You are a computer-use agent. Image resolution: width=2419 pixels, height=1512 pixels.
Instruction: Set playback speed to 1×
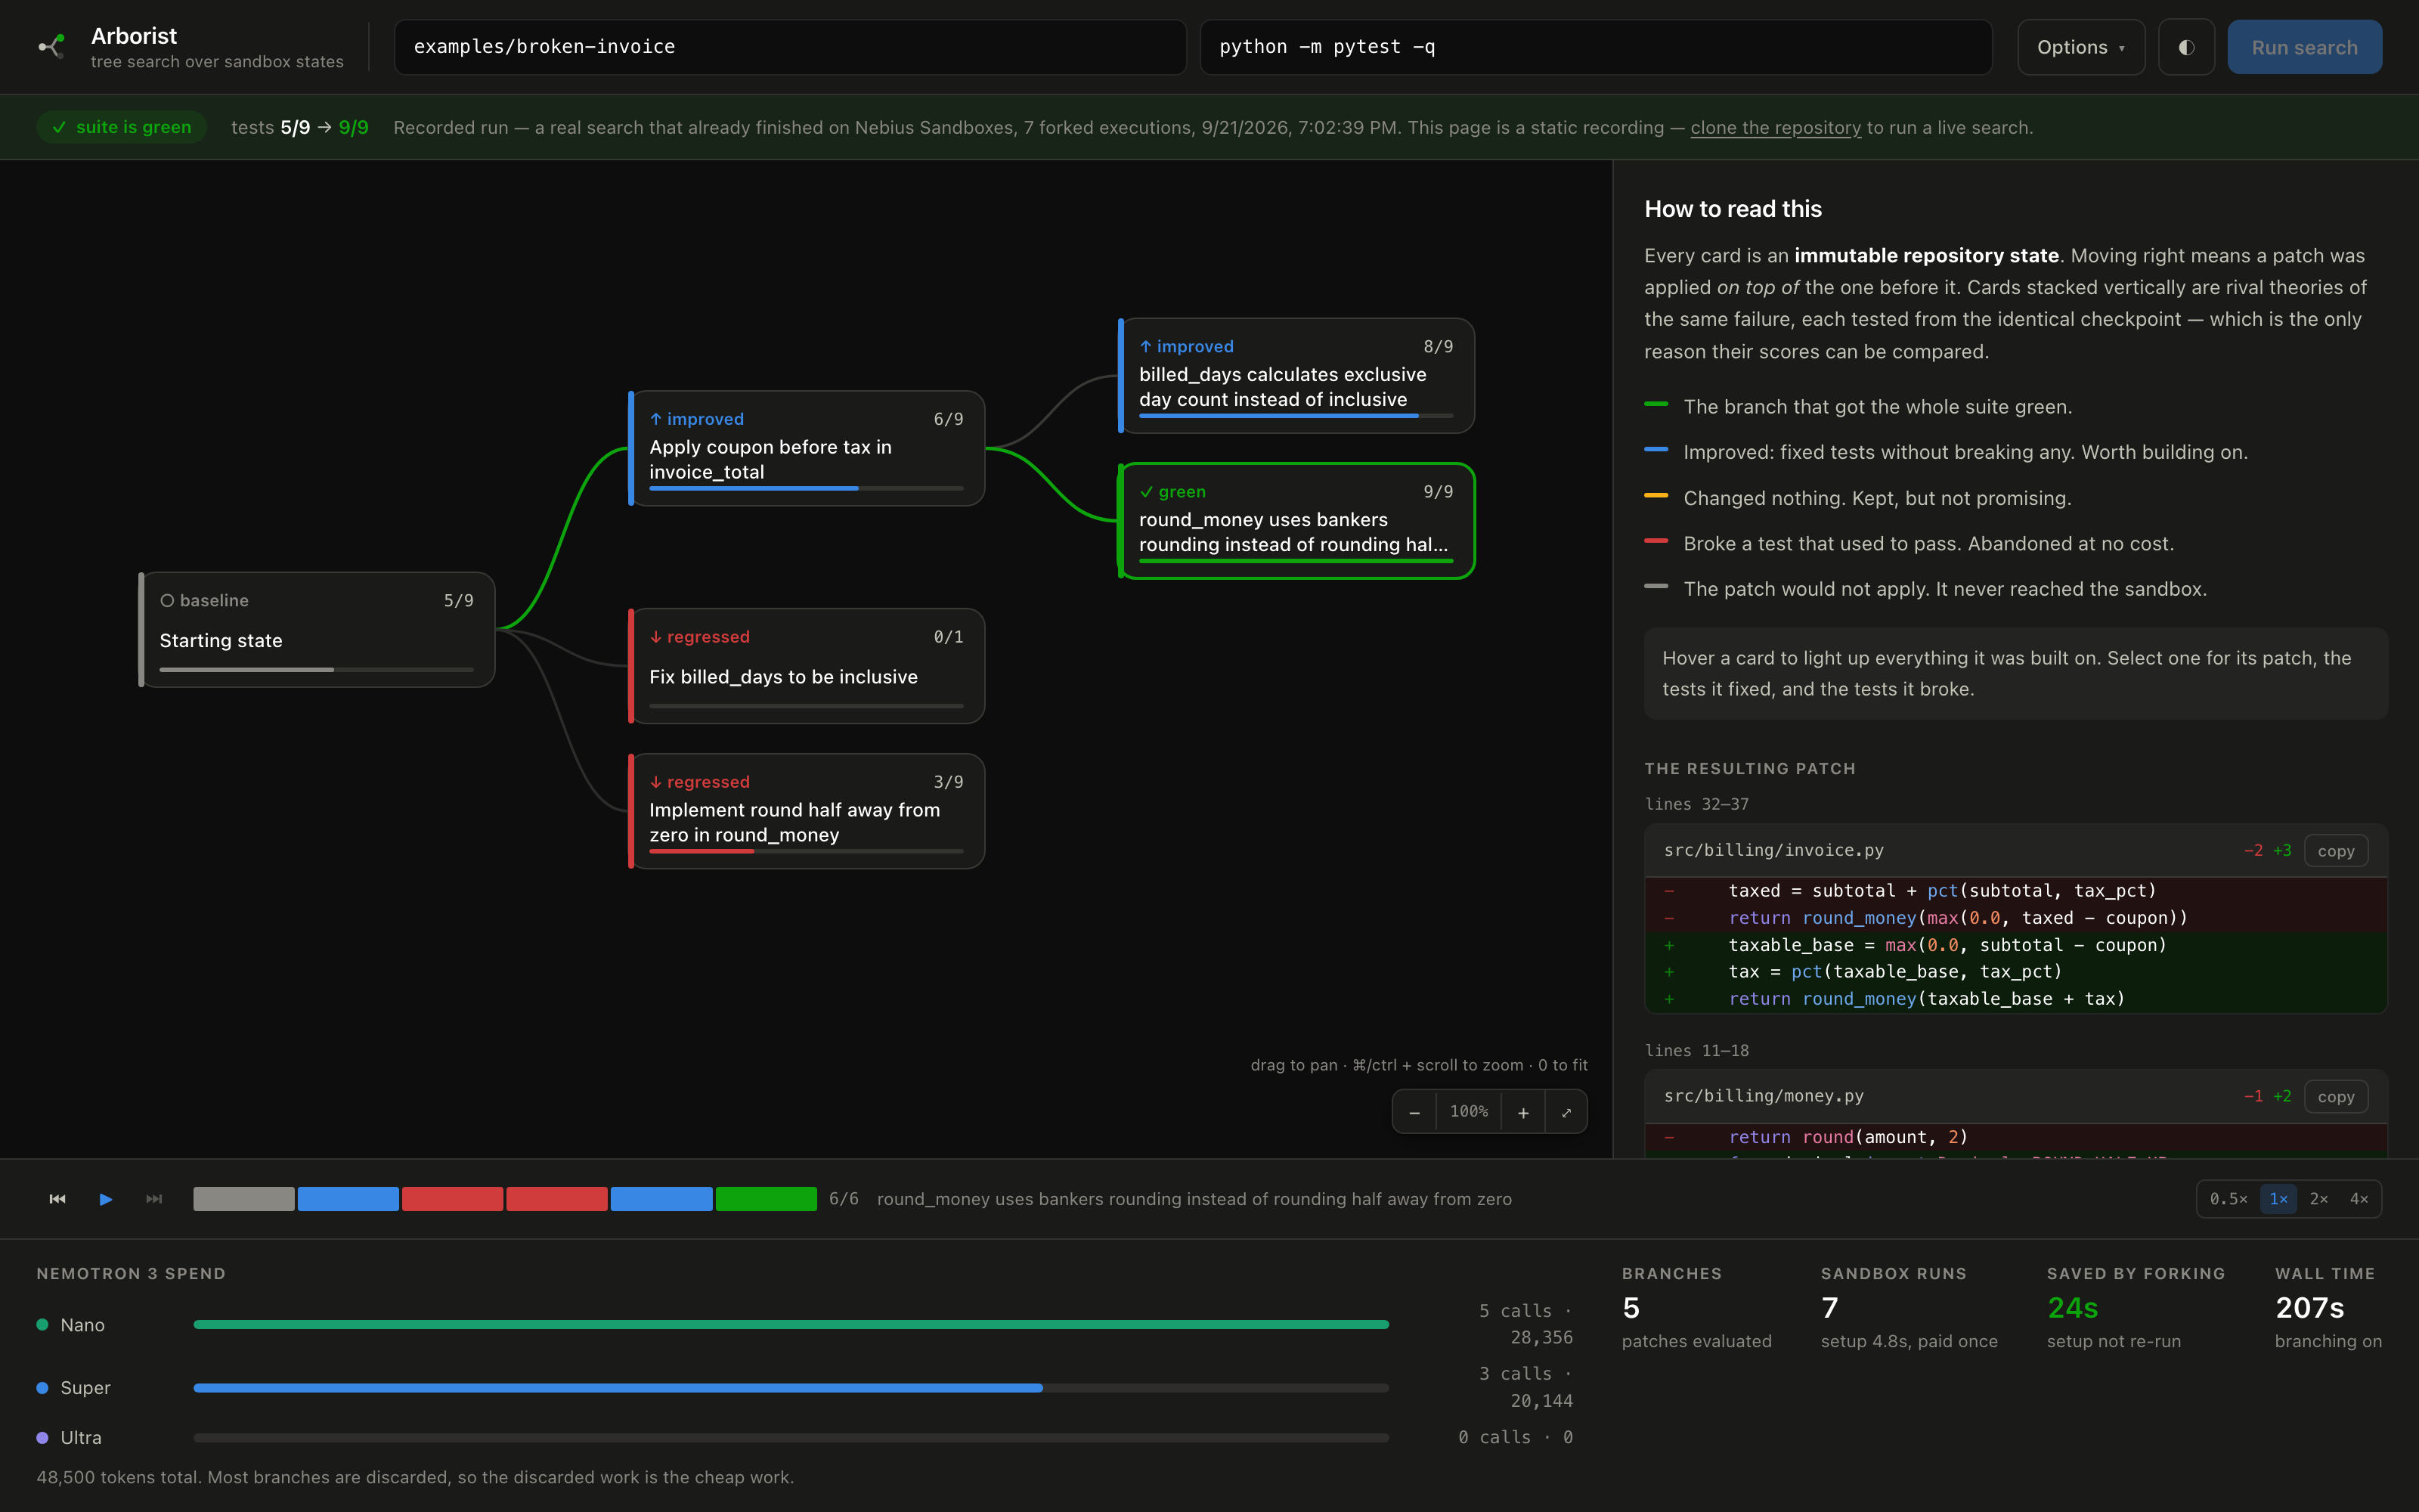coord(2279,1199)
